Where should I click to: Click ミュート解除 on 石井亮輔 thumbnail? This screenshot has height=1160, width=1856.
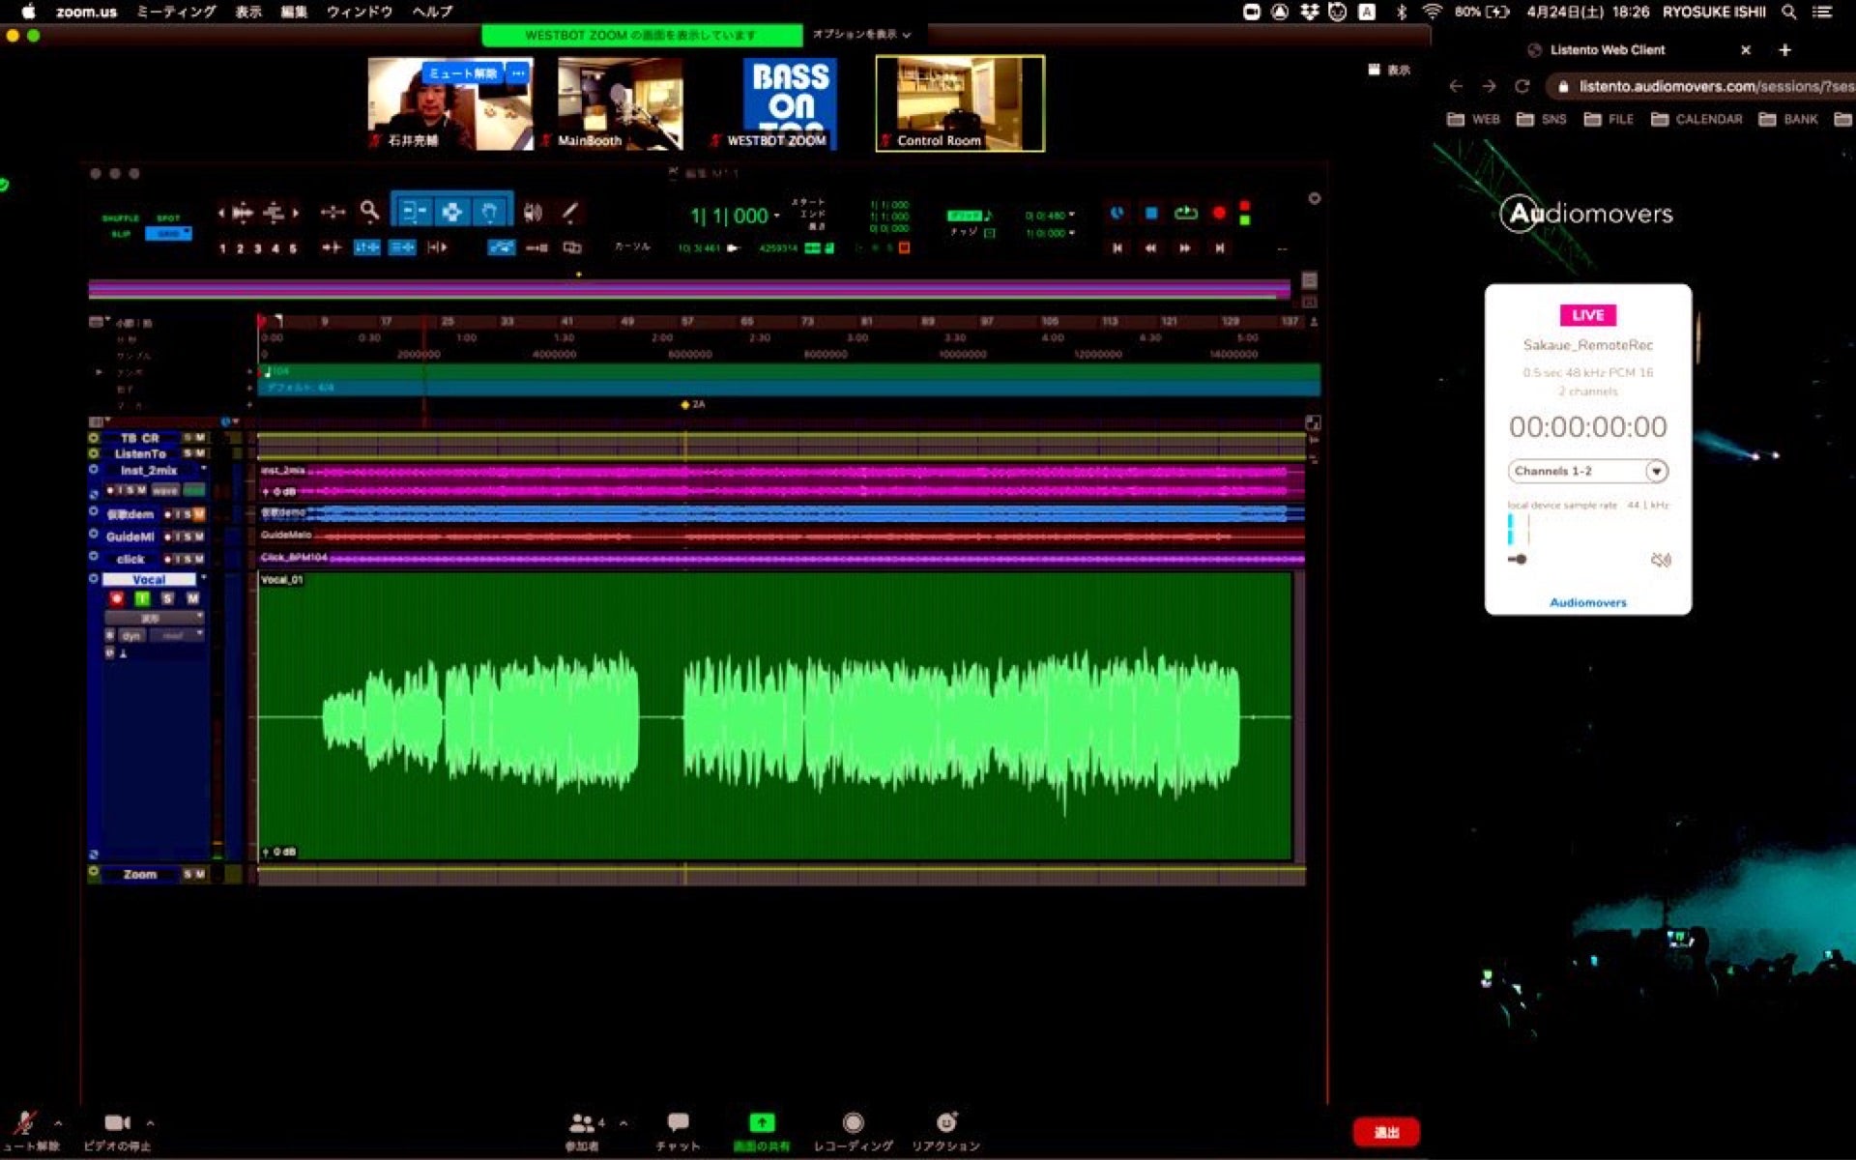pos(463,73)
